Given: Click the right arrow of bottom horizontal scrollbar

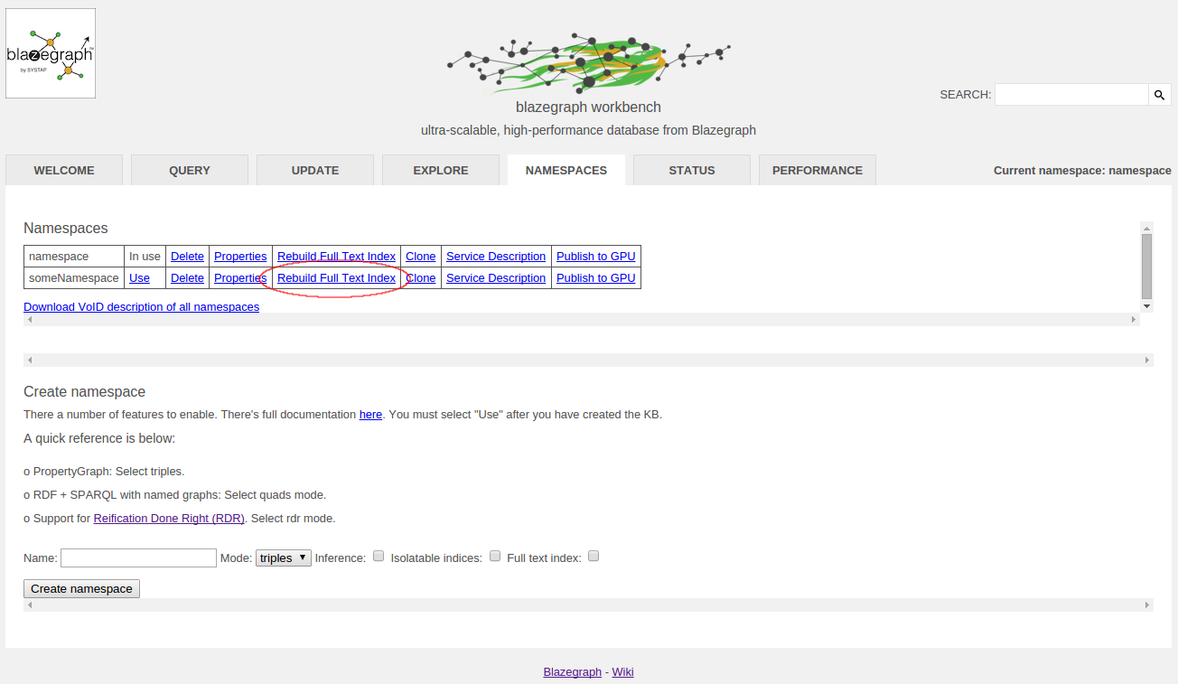Looking at the screenshot, I should [1147, 604].
